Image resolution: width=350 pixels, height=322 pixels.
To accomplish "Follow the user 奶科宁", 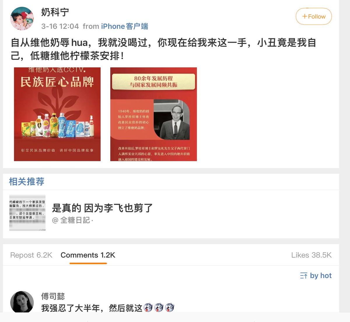I will pos(314,16).
